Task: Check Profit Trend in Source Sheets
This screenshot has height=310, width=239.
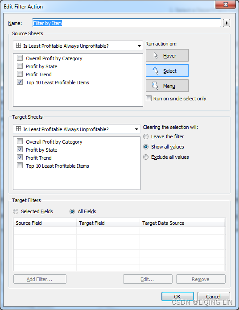Action: pyautogui.click(x=20, y=74)
